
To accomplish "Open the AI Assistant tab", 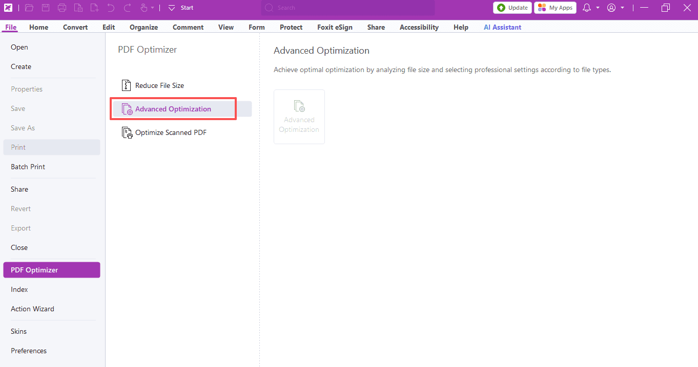I will [x=502, y=27].
